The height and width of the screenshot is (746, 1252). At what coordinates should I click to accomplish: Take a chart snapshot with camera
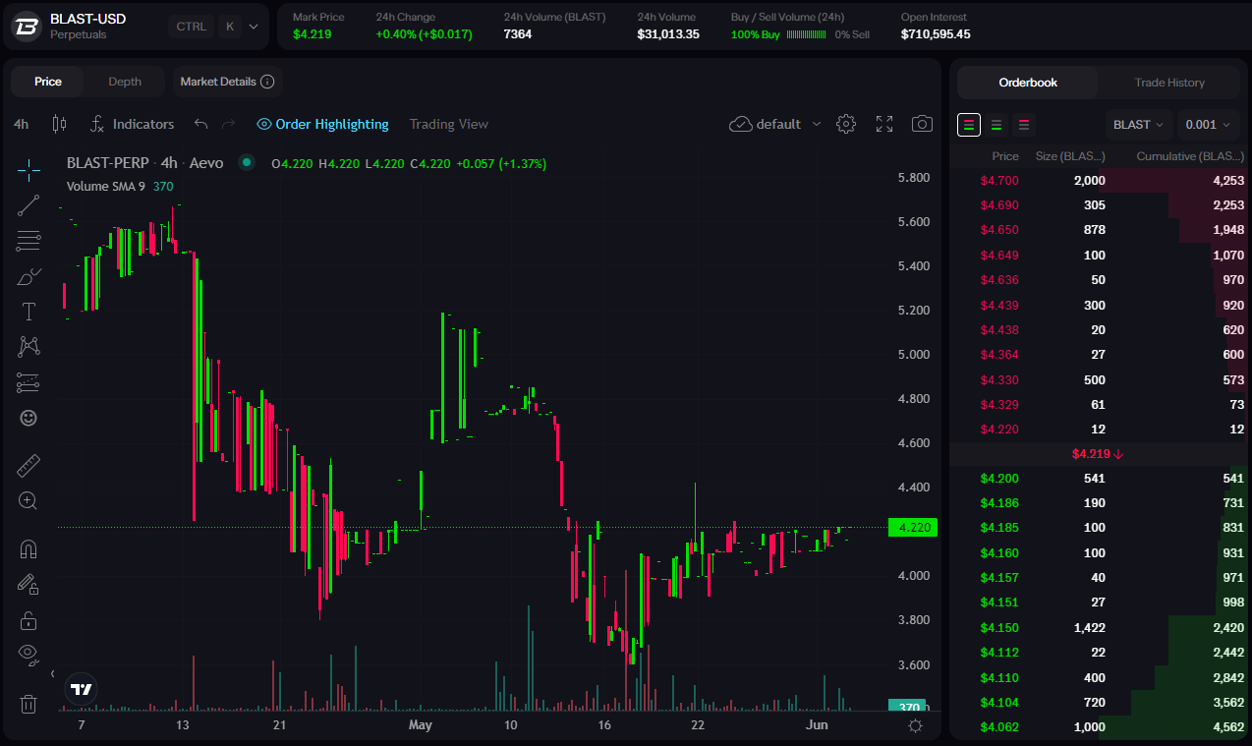pos(922,124)
